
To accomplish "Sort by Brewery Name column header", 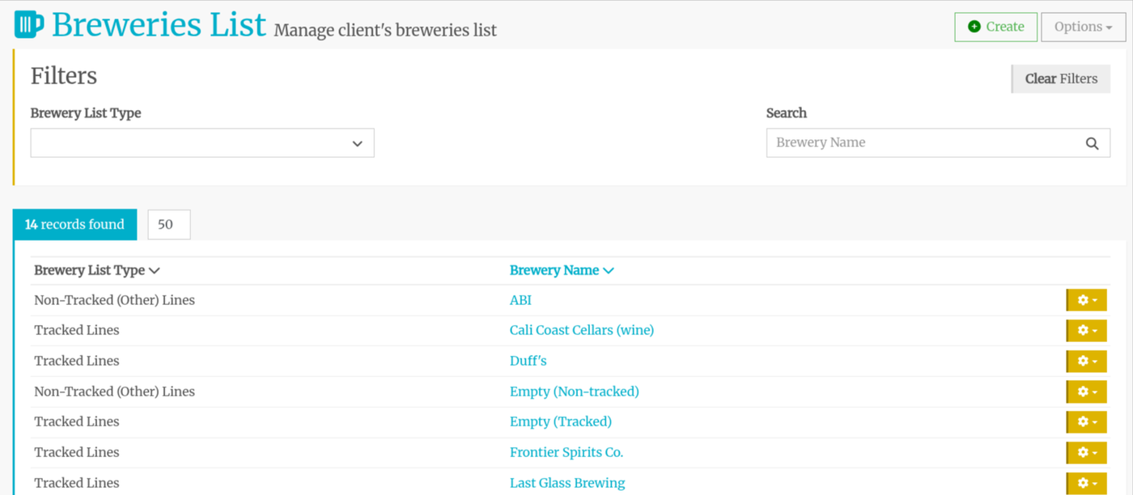I will [562, 270].
